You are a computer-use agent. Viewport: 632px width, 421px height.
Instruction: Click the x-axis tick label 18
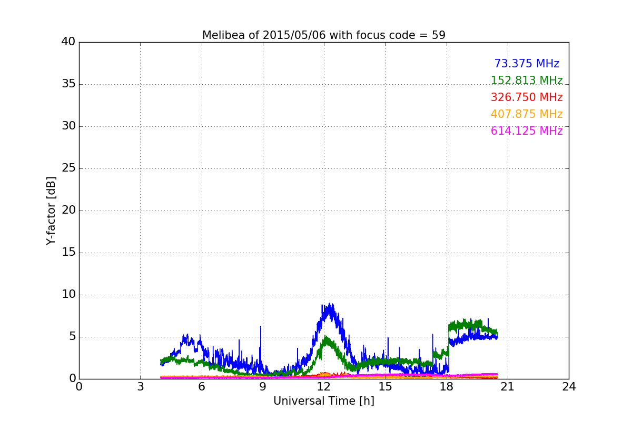(x=447, y=387)
